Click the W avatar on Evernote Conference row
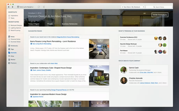This screenshot has height=111, width=179. (156, 38)
